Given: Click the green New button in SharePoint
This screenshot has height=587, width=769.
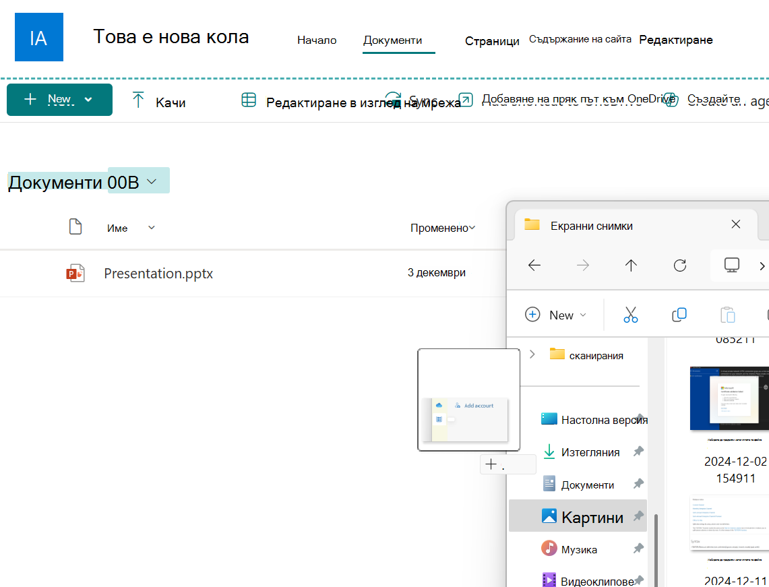Looking at the screenshot, I should tap(59, 100).
